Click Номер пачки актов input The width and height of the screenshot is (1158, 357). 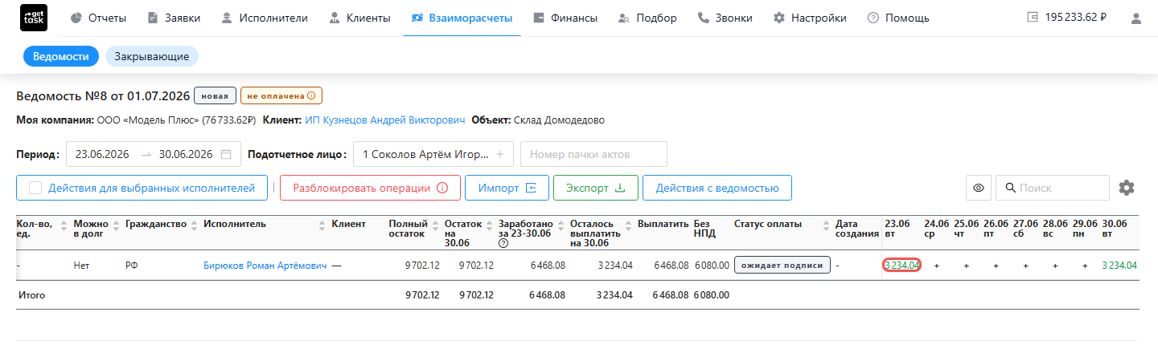click(x=593, y=154)
